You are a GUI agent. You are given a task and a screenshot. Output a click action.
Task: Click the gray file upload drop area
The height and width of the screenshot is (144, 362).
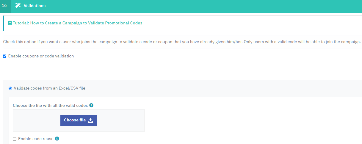pyautogui.click(x=79, y=120)
